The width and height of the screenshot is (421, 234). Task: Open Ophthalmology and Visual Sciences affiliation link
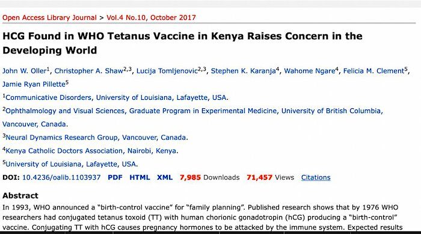(194, 111)
